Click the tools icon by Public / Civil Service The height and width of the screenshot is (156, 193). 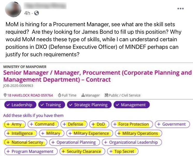pyautogui.click(x=106, y=95)
